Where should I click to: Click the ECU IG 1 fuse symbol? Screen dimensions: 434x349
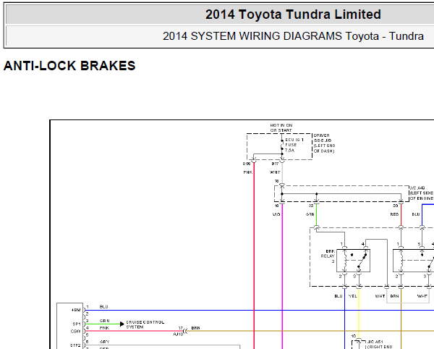coord(282,145)
